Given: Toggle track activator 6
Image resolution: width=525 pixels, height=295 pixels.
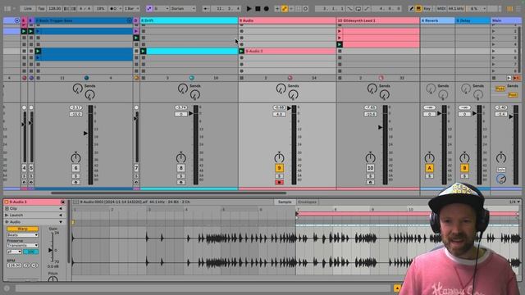Looking at the screenshot, I should click(x=75, y=168).
